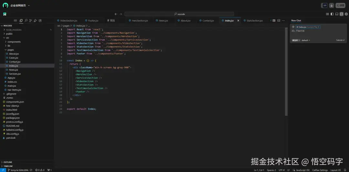Image resolution: width=349 pixels, height=172 pixels.
Task: Click the deploy button next to the download icon
Action: coord(341,5)
